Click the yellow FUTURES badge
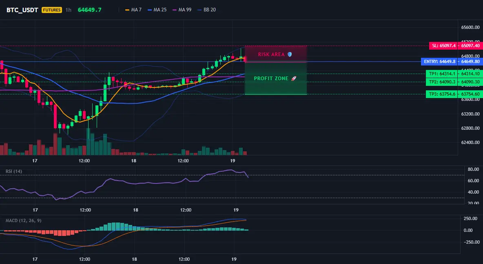Screen dimensions: 483x264 coord(52,10)
